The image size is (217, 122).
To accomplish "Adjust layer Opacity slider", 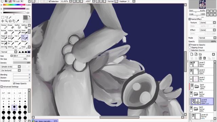I will coord(207,41).
